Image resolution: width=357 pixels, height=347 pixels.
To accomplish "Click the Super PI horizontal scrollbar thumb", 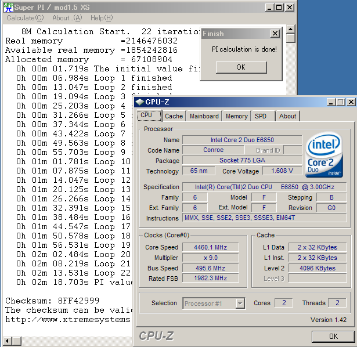I will (x=16, y=341).
